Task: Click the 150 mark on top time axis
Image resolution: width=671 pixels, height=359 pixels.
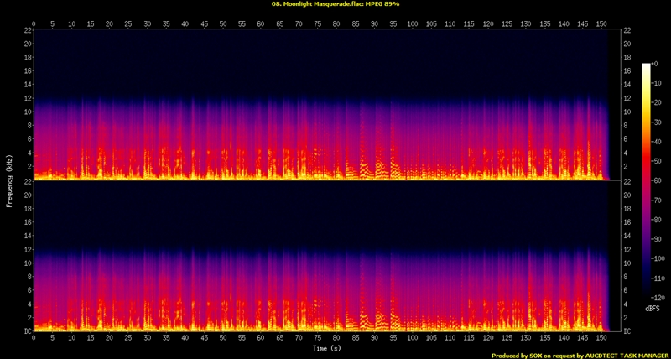Action: (602, 23)
